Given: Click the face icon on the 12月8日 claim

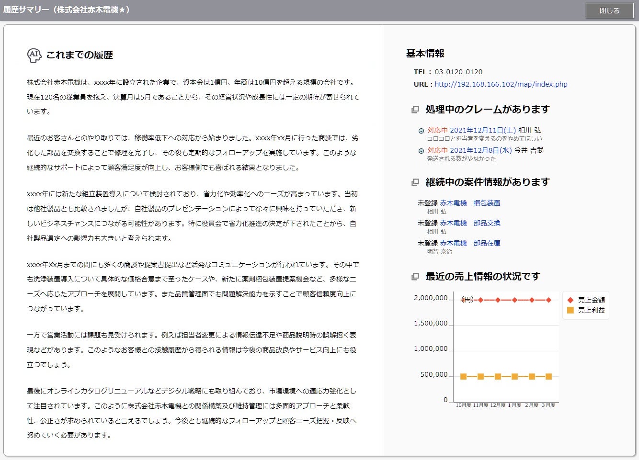Looking at the screenshot, I should coord(421,151).
